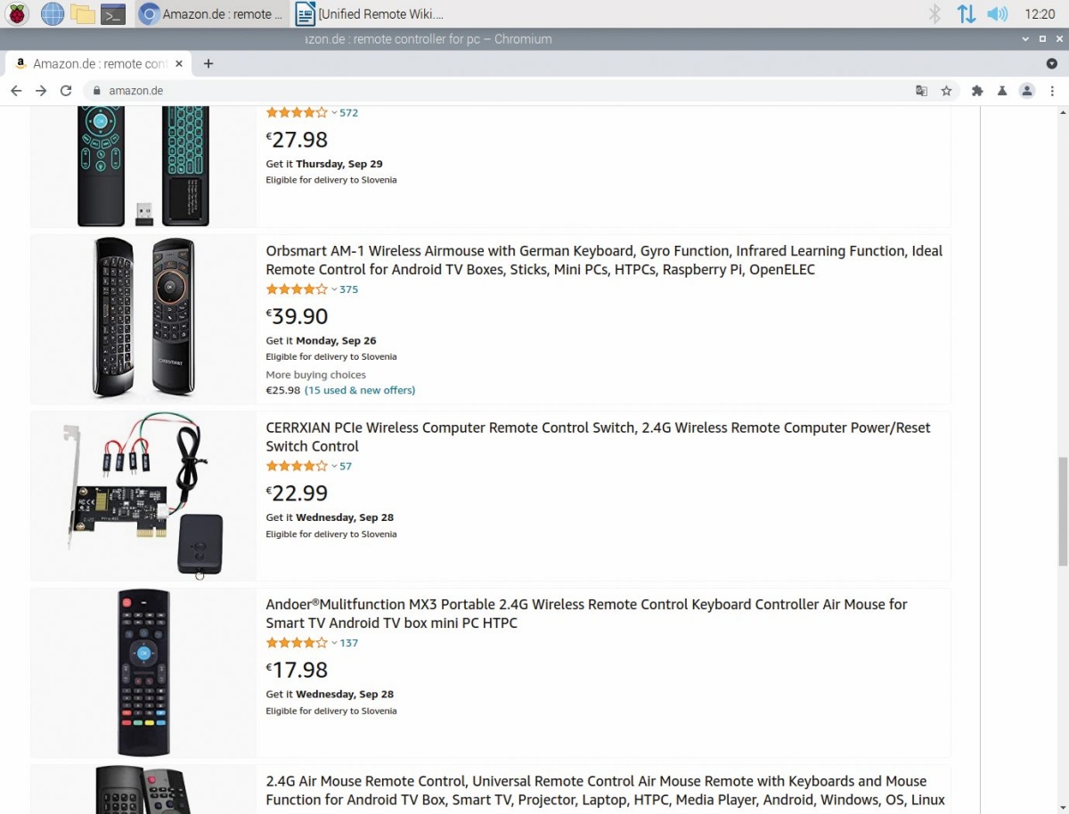Open the Andoer Multifunction MX3 listing title
The image size is (1069, 814).
[x=586, y=614]
